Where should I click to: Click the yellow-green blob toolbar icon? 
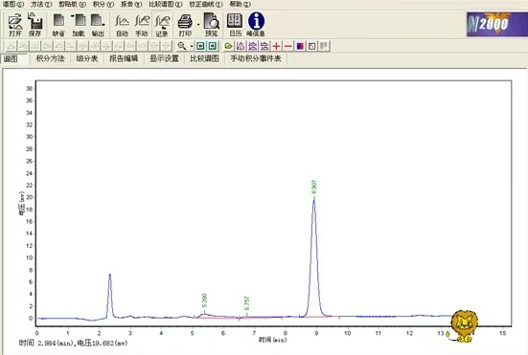click(x=229, y=46)
